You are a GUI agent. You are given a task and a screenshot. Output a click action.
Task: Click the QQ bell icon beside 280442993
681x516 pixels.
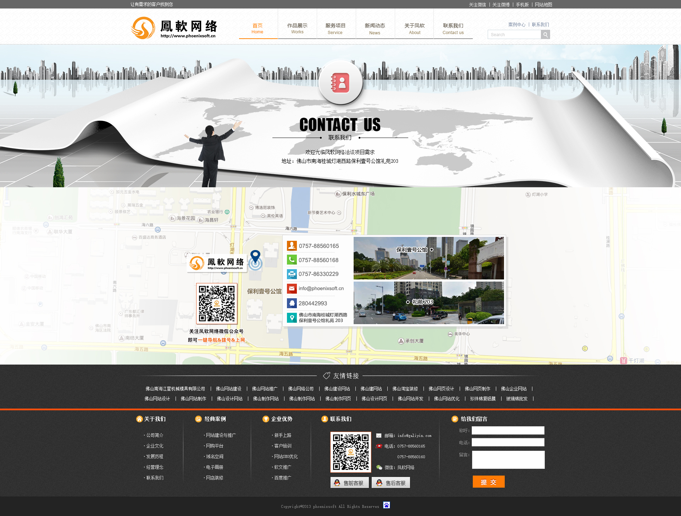tap(292, 303)
